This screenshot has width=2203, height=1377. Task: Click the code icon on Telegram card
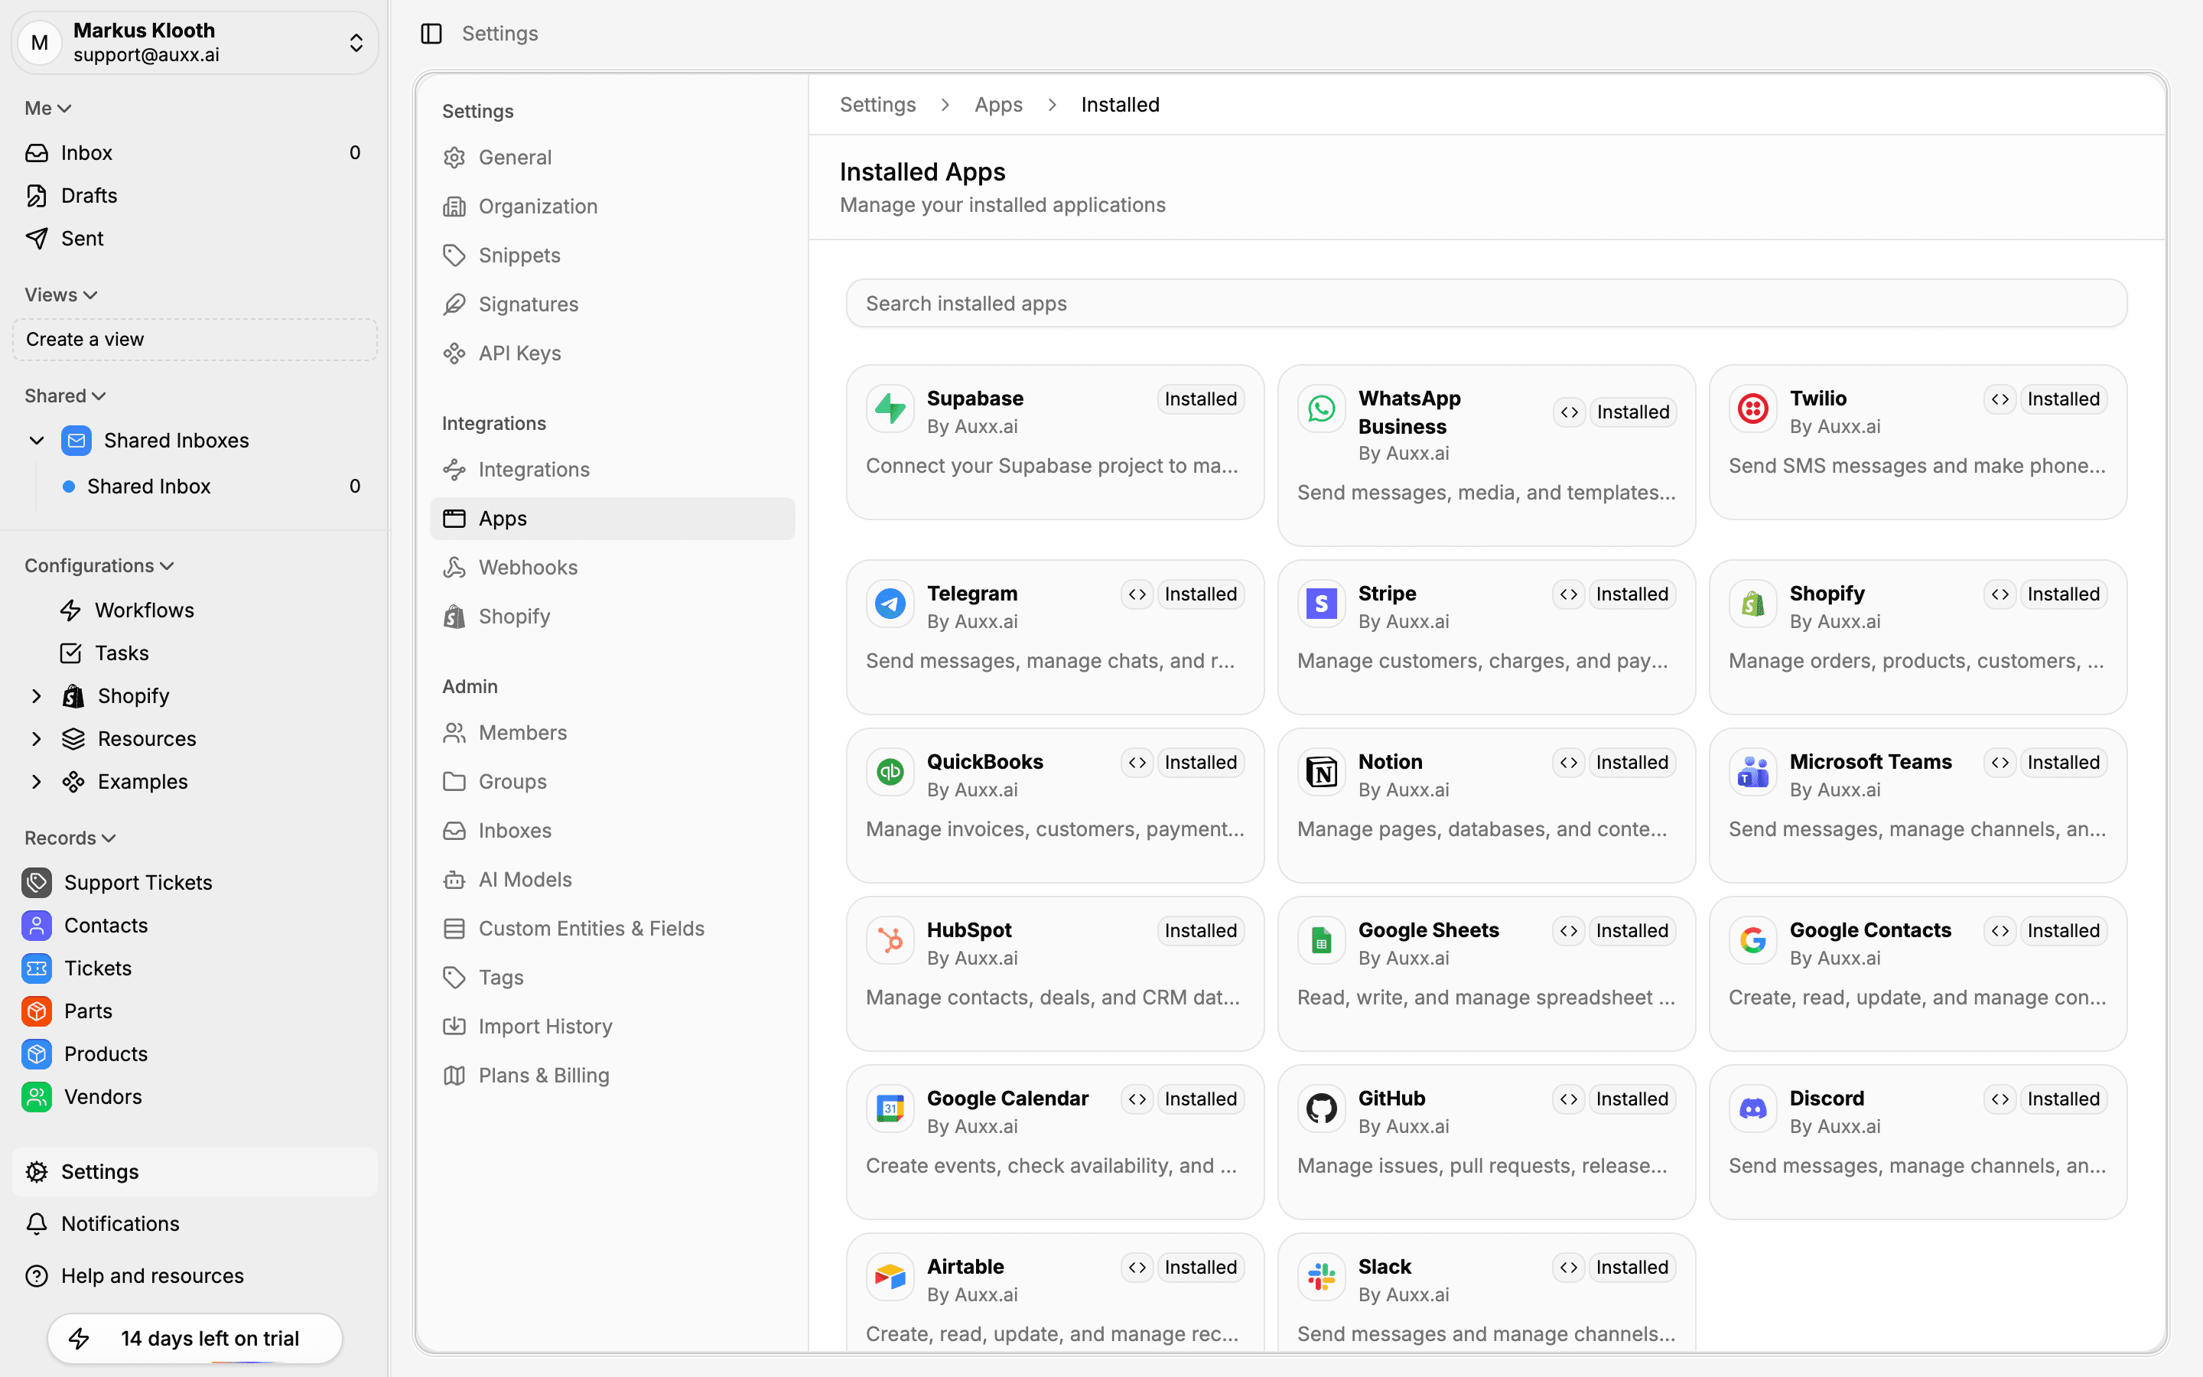coord(1137,594)
